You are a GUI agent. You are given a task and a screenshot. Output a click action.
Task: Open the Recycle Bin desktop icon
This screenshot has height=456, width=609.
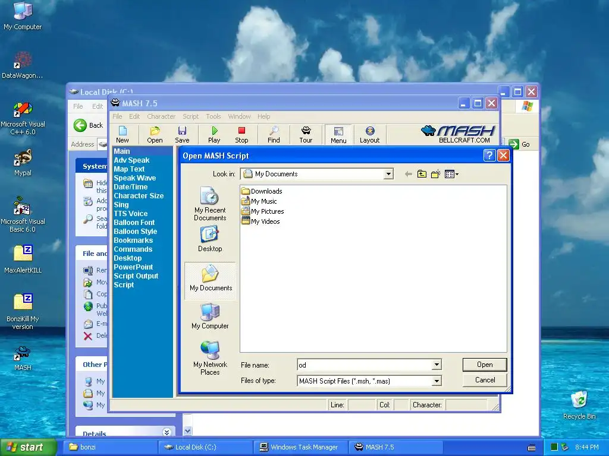point(579,404)
